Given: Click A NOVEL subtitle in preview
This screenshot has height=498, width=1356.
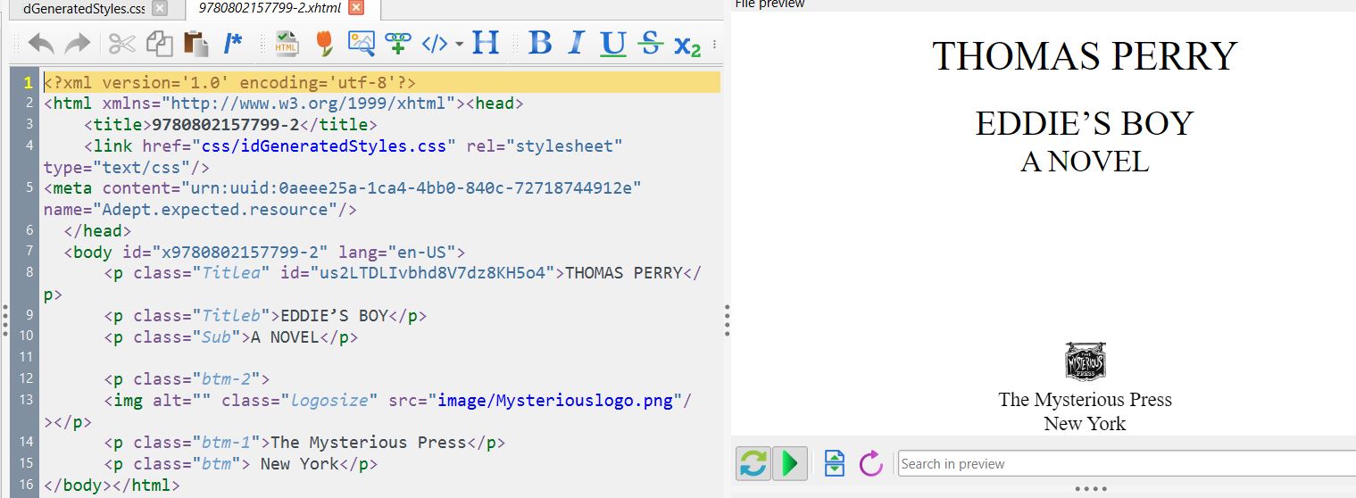Looking at the screenshot, I should tap(1085, 162).
